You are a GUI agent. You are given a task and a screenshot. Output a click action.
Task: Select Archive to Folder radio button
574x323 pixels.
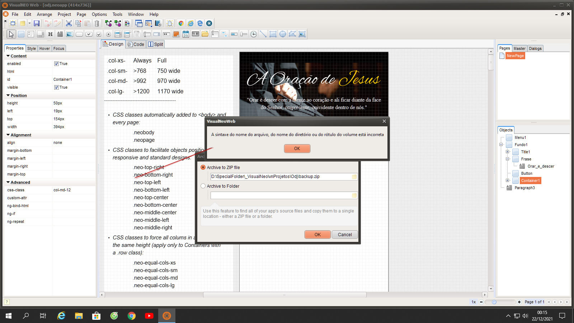click(x=203, y=186)
